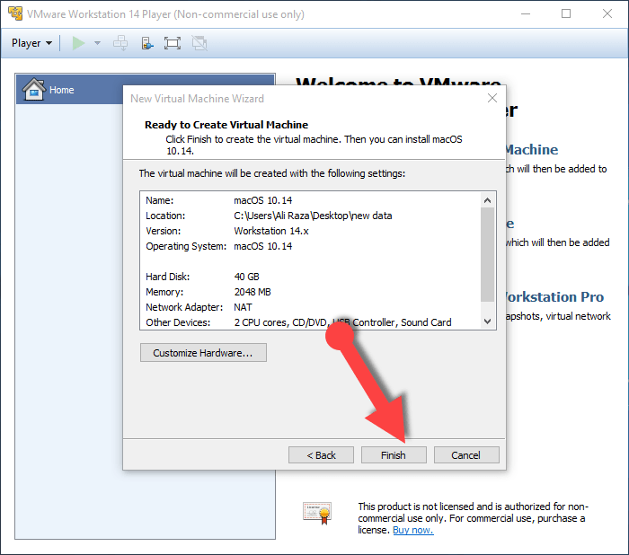Click the Send Ctrl+Alt+Del toolbar icon
The width and height of the screenshot is (629, 555).
(x=120, y=43)
